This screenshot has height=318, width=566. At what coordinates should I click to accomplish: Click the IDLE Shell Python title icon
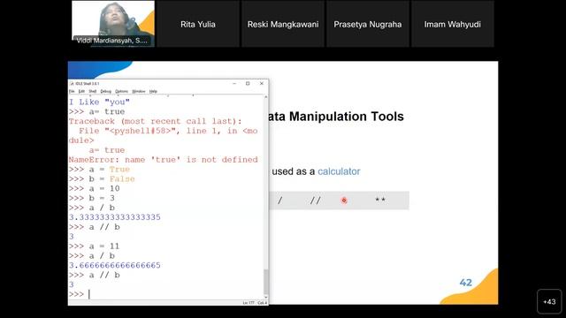pos(72,83)
